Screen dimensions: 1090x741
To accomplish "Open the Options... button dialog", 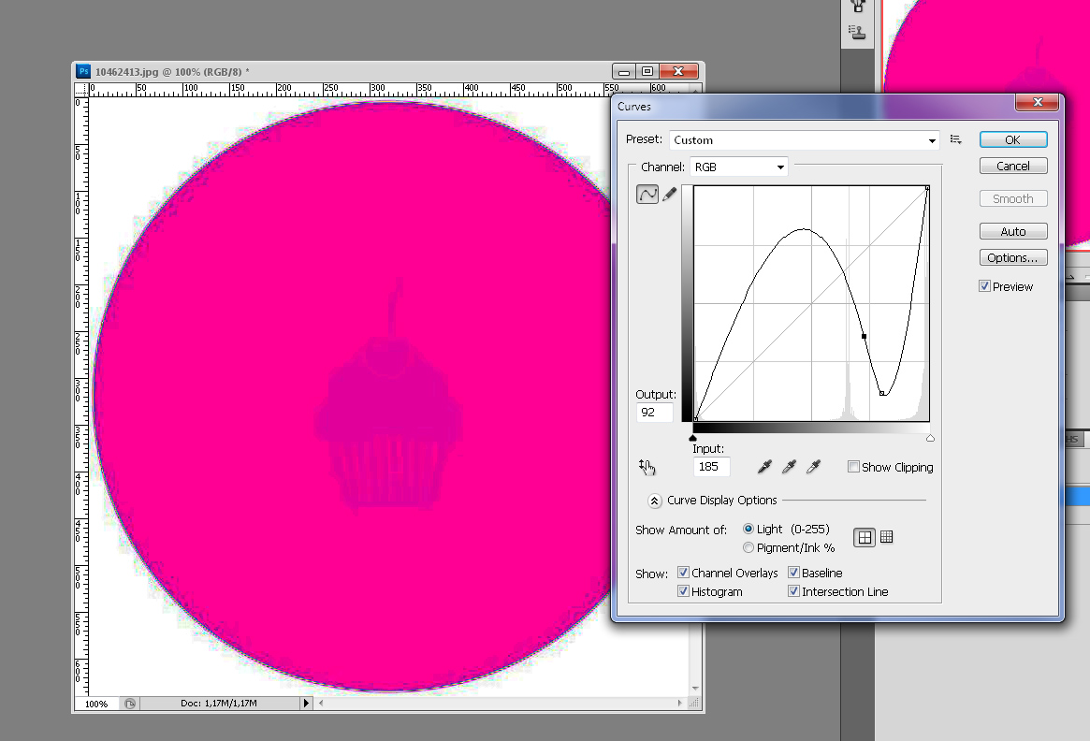I will [1013, 258].
